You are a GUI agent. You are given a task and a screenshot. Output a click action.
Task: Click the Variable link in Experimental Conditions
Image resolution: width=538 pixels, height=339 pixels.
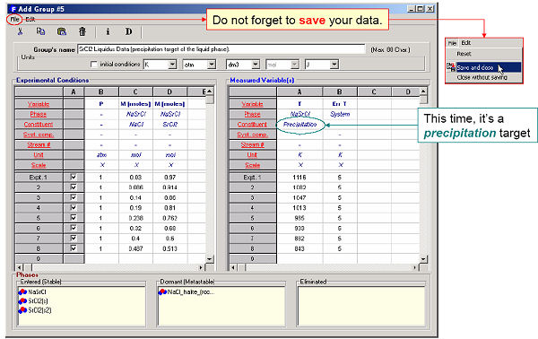[39, 104]
